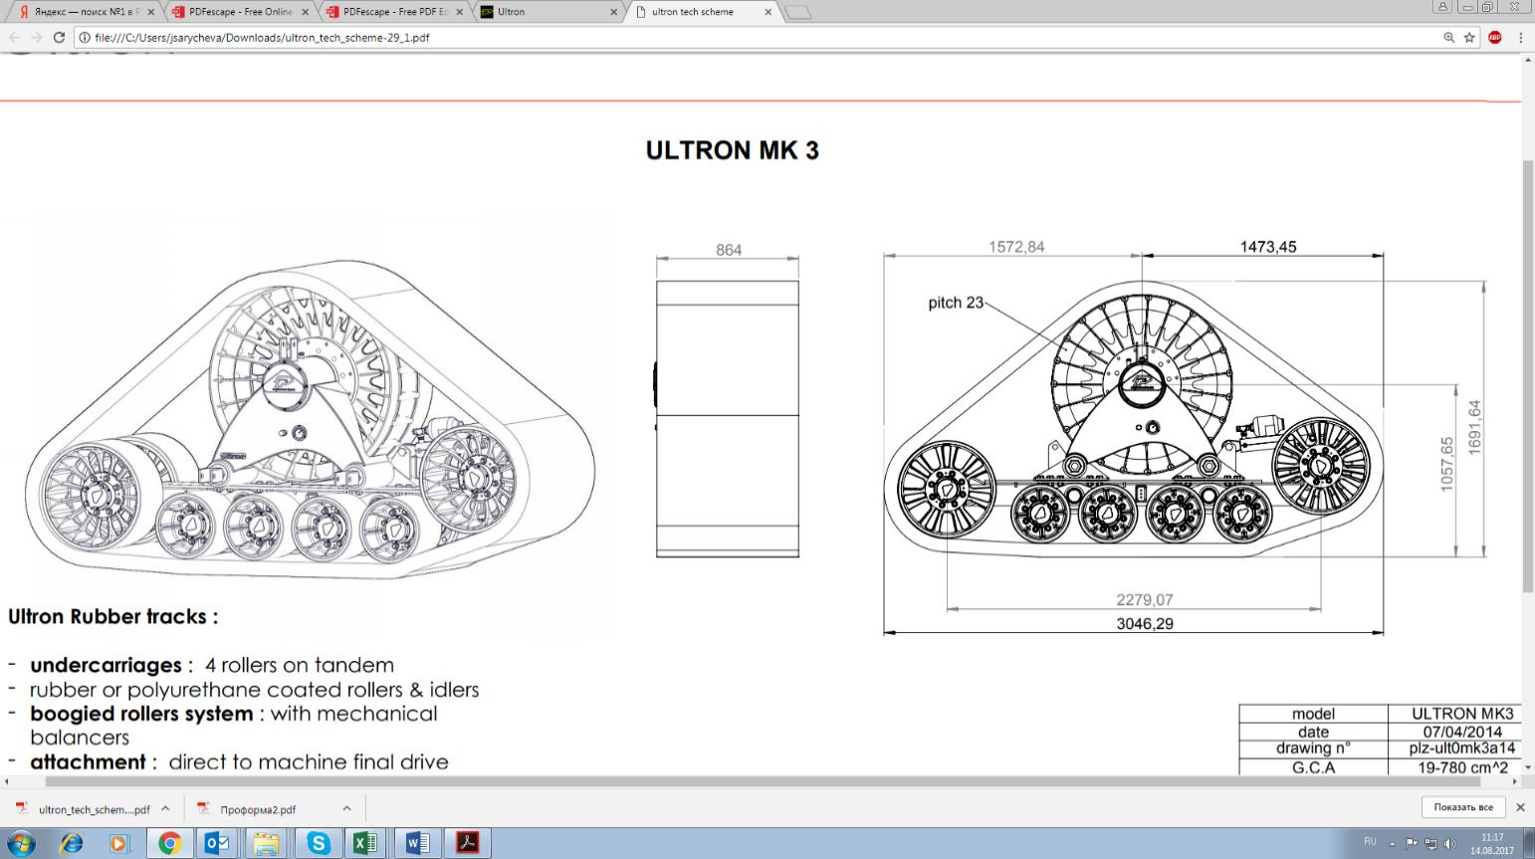Expand options for Проформа2.pdf download

[x=346, y=808]
